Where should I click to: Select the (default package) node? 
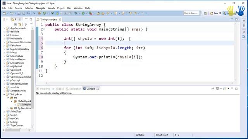[x=22, y=101]
